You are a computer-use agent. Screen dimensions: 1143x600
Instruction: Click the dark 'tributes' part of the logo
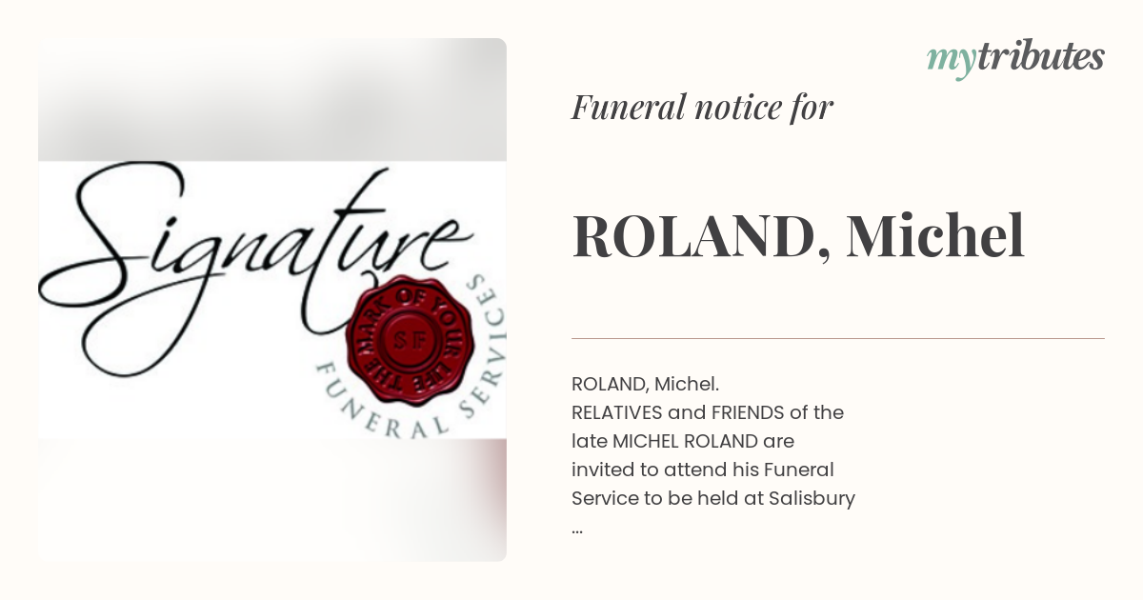(1040, 57)
